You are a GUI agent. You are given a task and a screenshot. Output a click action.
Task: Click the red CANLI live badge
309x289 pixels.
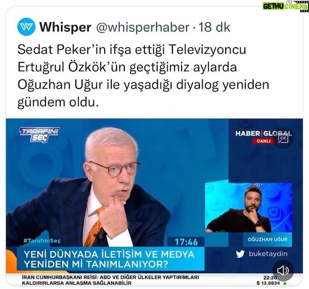coord(264,141)
